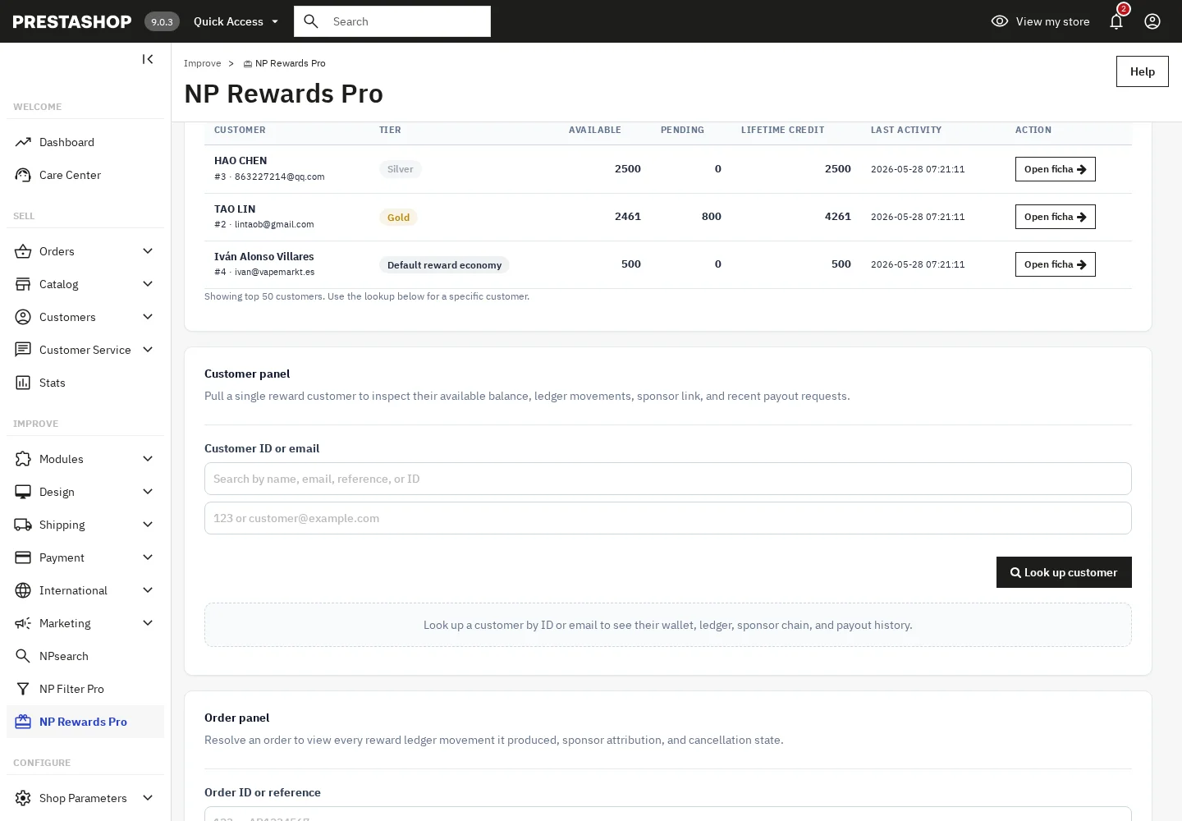Open the NPsearch menu item

point(85,656)
